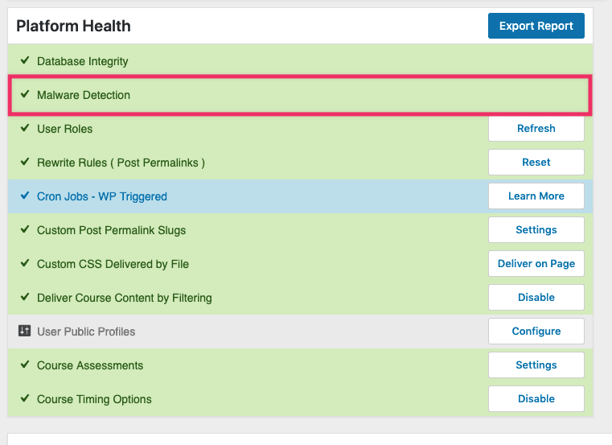The width and height of the screenshot is (612, 445).
Task: Disable Course Timing Options
Action: (536, 398)
